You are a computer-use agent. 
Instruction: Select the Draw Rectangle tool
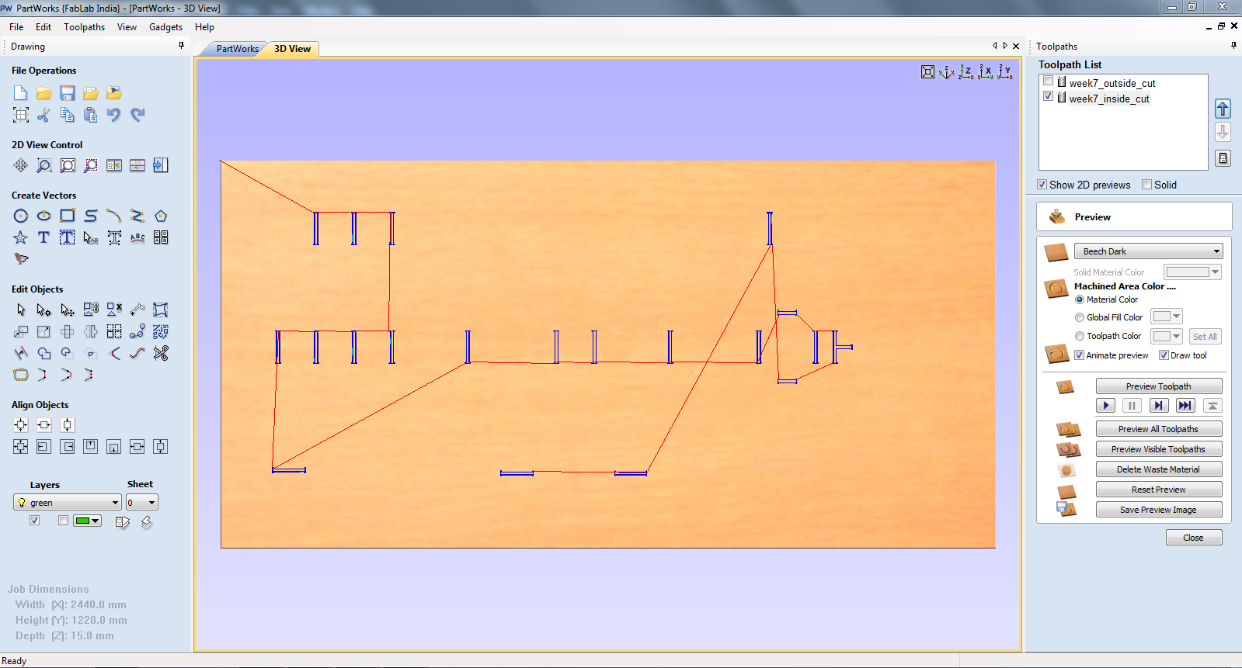click(x=68, y=216)
